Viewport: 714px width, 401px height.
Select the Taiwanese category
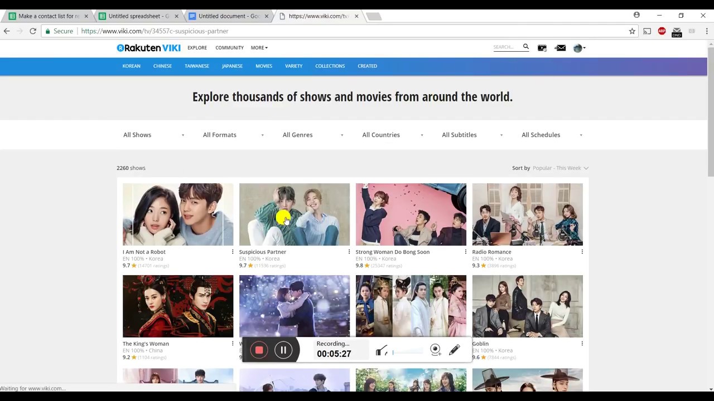click(x=197, y=66)
